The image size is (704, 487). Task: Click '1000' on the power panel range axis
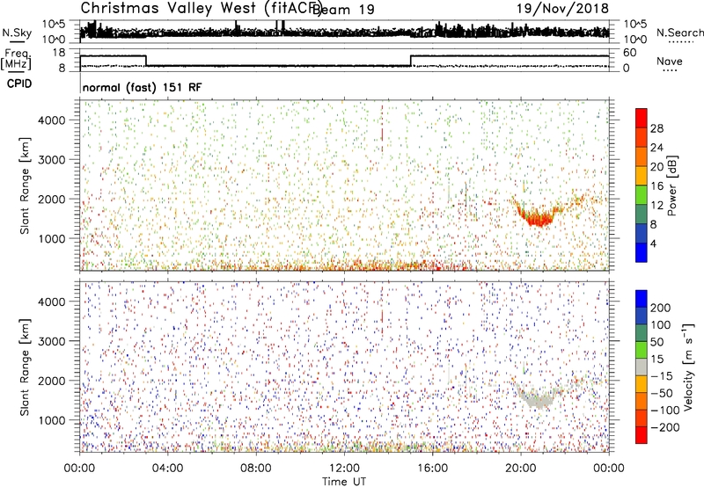click(x=52, y=238)
